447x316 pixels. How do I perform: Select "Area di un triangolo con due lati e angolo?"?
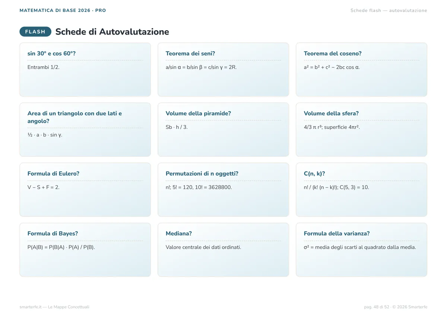click(x=75, y=117)
